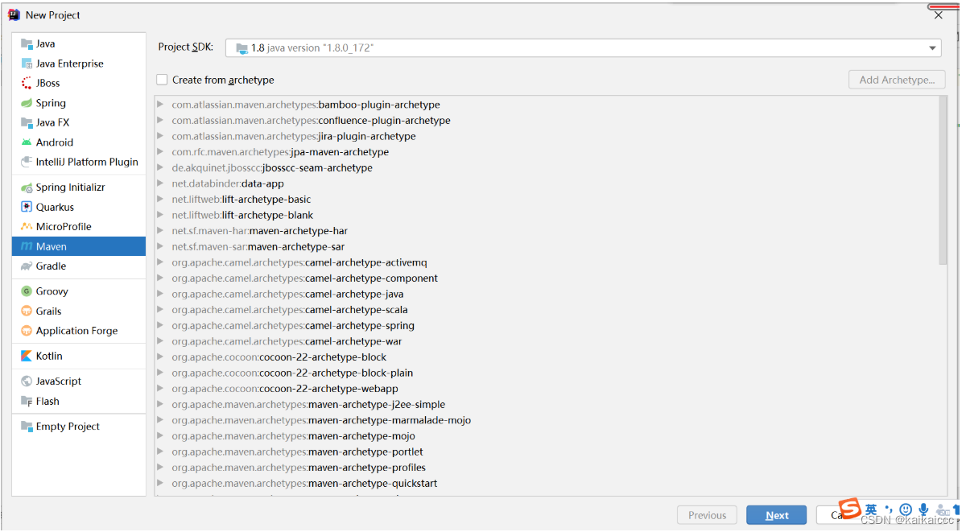Screen dimensions: 966x532
Task: Click the Sogou input method S icon
Action: (850, 509)
